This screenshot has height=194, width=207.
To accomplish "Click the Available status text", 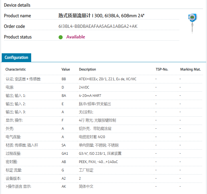I will pyautogui.click(x=75, y=37).
